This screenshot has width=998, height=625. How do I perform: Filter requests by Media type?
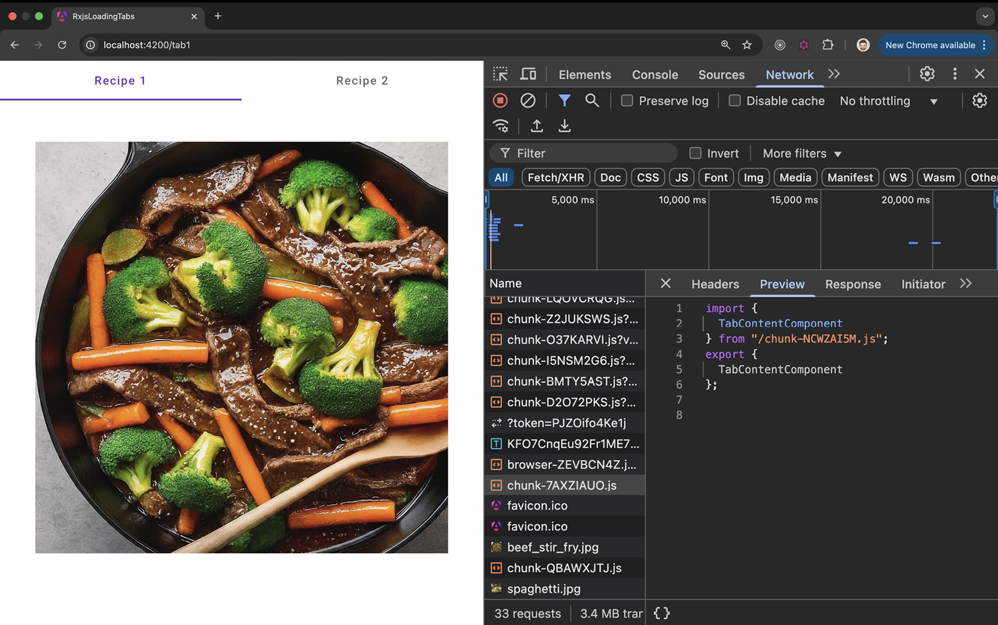[795, 177]
